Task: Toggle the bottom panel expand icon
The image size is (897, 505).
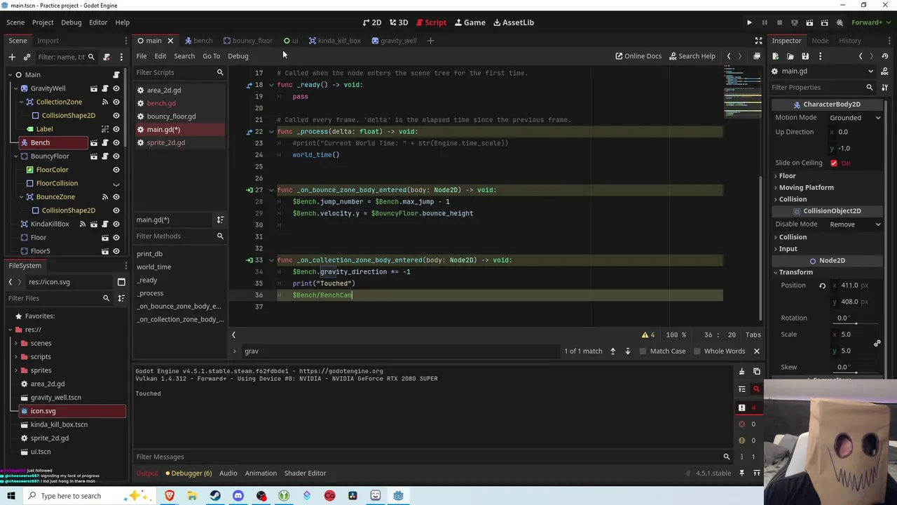Action: (x=757, y=473)
